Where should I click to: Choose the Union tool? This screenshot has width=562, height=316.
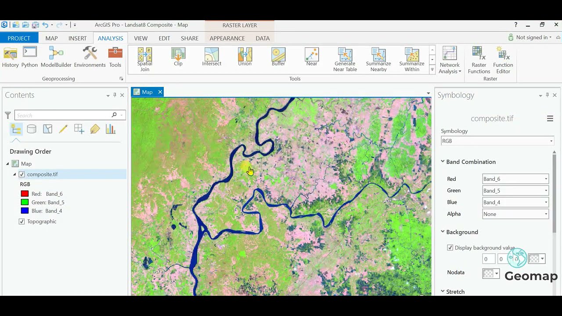245,57
